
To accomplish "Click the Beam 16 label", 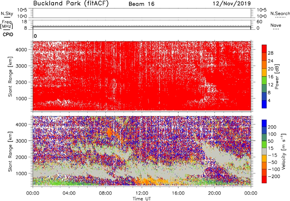I will pos(141,4).
